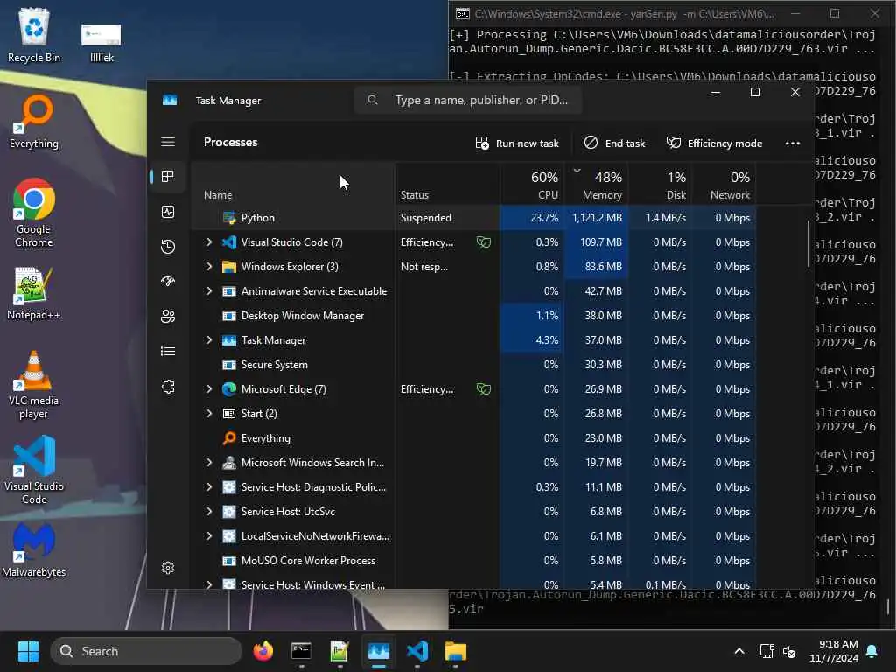Switch to Command Prompt from taskbar
This screenshot has height=672, width=896.
coord(301,651)
